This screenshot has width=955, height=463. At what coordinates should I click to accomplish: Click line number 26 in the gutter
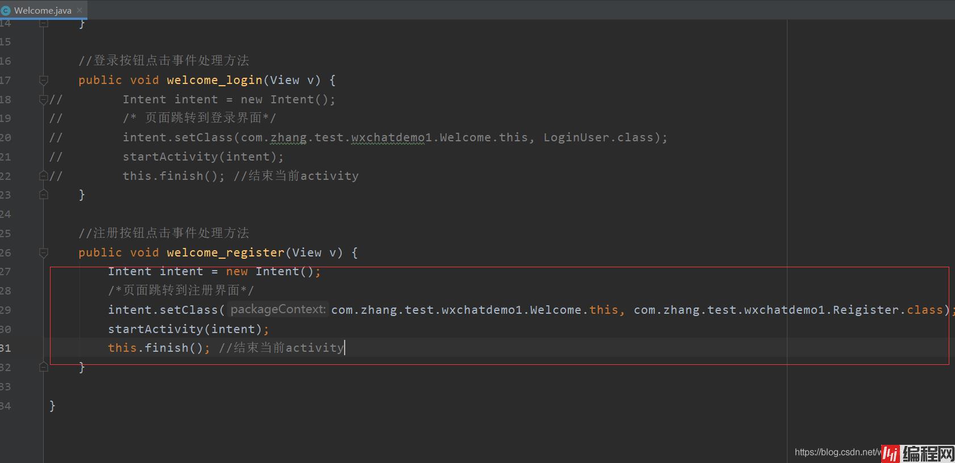(x=5, y=252)
